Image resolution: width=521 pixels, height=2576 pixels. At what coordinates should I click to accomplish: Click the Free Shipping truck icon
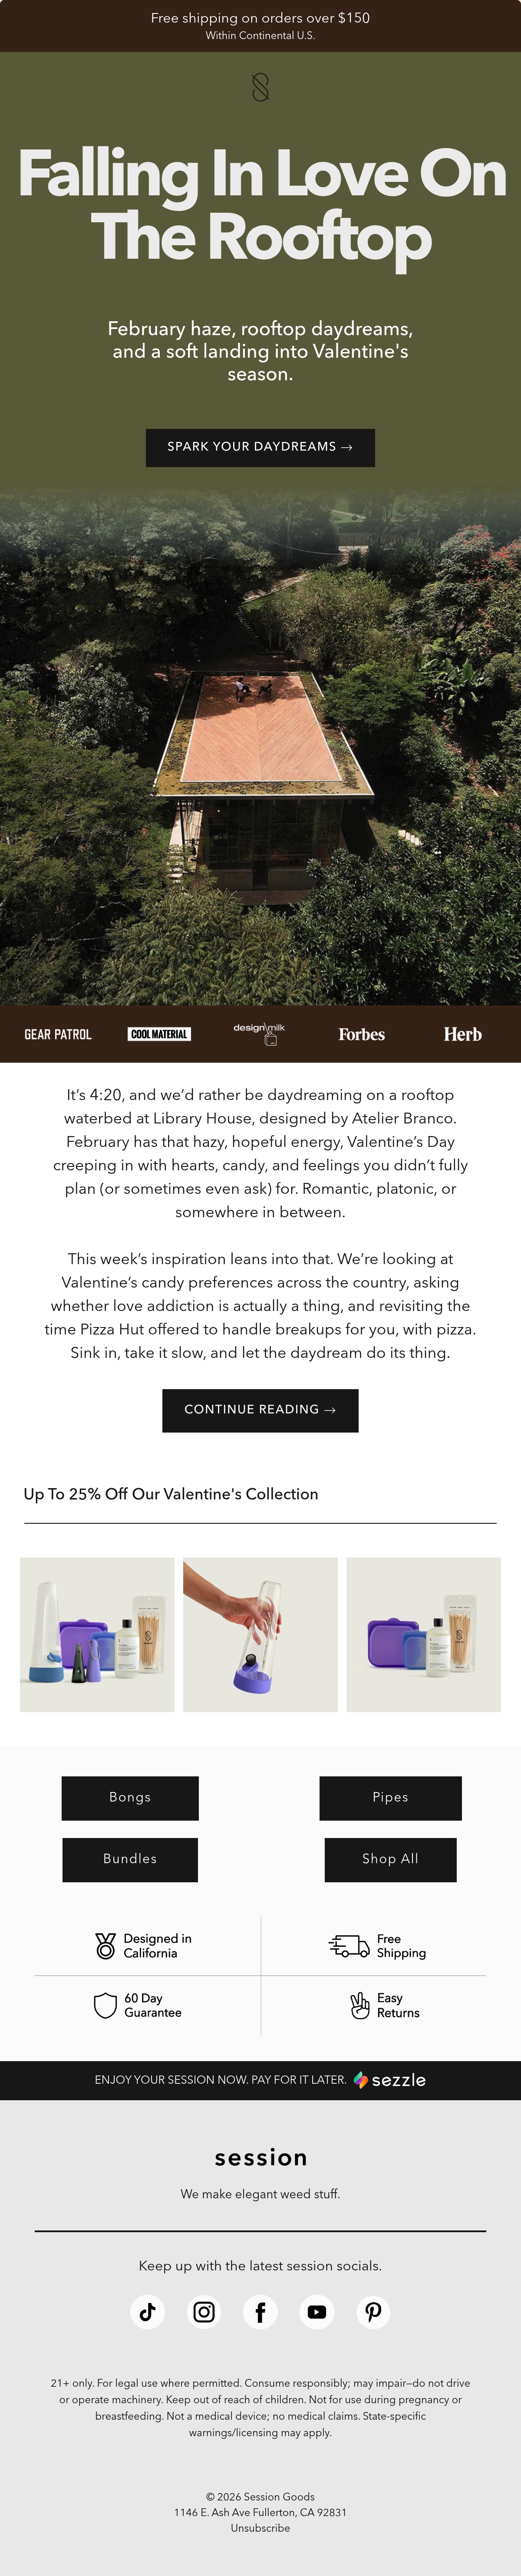349,1945
